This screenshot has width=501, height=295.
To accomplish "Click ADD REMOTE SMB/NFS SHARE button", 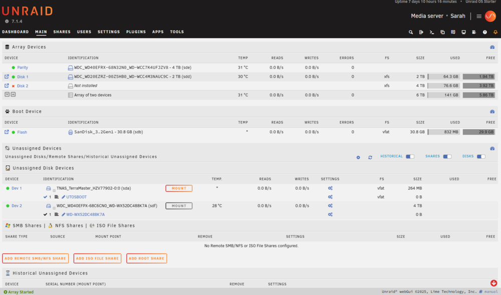I will tap(35, 258).
